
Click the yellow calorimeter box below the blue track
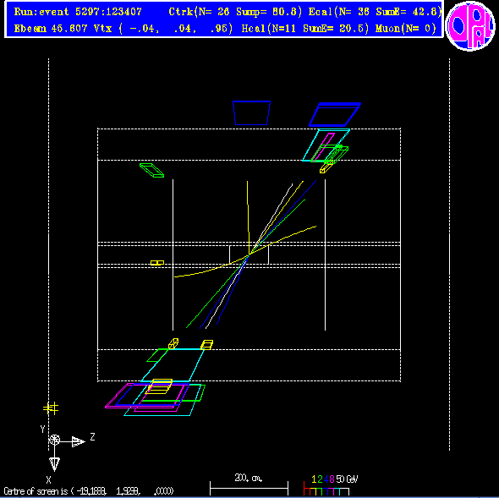(x=207, y=345)
